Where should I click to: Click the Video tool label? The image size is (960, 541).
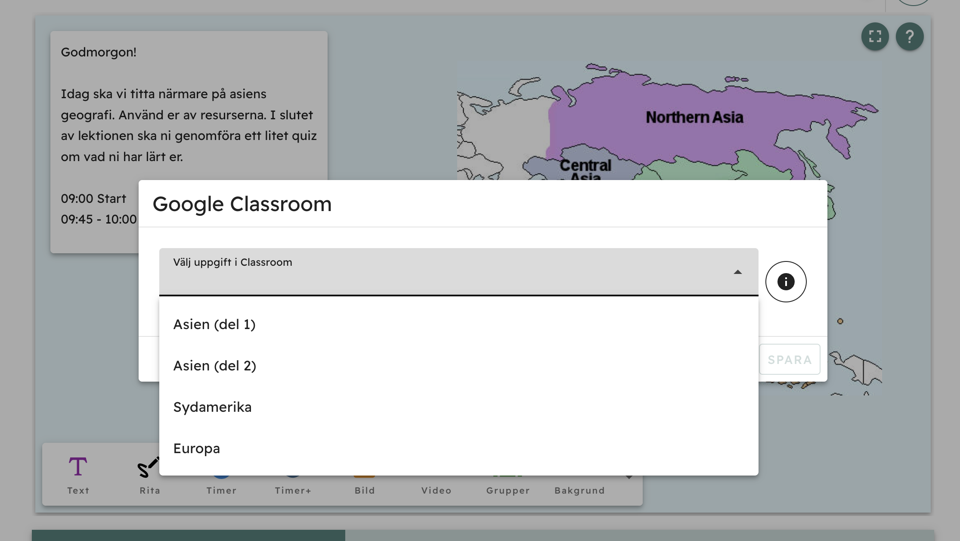(x=436, y=491)
